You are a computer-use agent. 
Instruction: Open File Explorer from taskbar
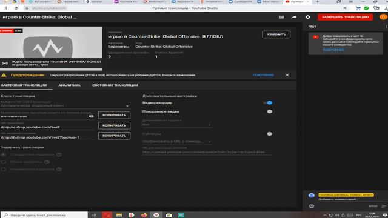point(119,215)
